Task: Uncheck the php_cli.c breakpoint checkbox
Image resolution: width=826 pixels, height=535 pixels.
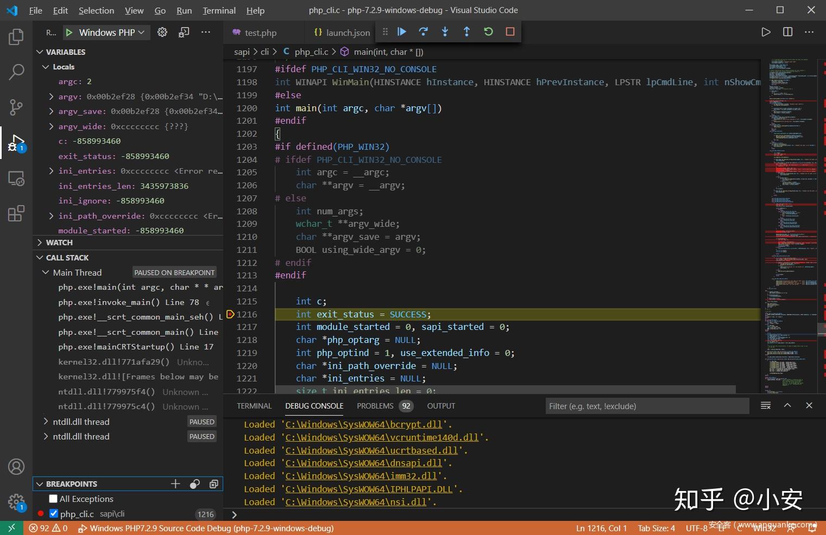Action: pyautogui.click(x=53, y=513)
